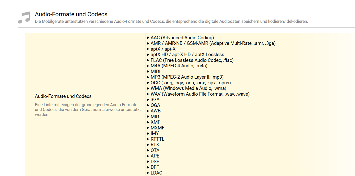Select the MXMF list item
Screen dimensions: 355x176
(156, 128)
